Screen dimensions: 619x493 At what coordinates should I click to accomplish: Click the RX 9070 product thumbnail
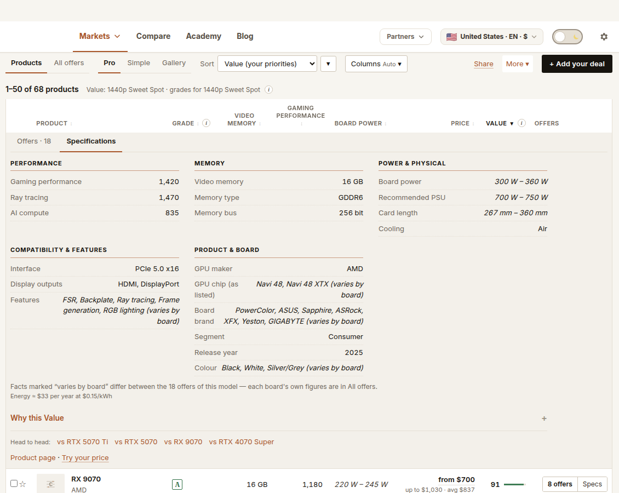point(50,484)
